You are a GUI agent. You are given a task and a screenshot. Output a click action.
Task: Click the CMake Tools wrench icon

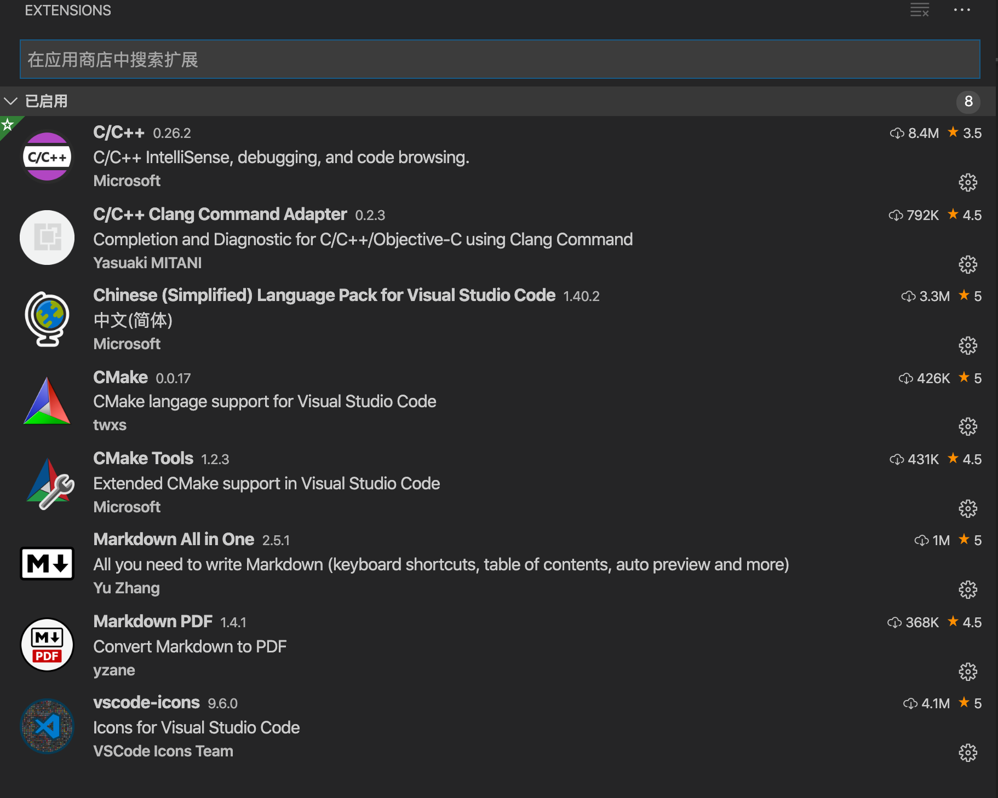50,483
